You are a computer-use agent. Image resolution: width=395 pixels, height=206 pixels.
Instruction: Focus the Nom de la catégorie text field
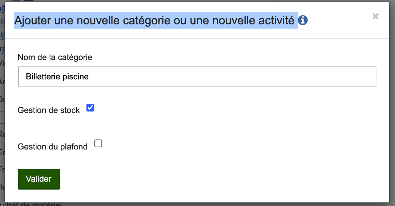197,77
